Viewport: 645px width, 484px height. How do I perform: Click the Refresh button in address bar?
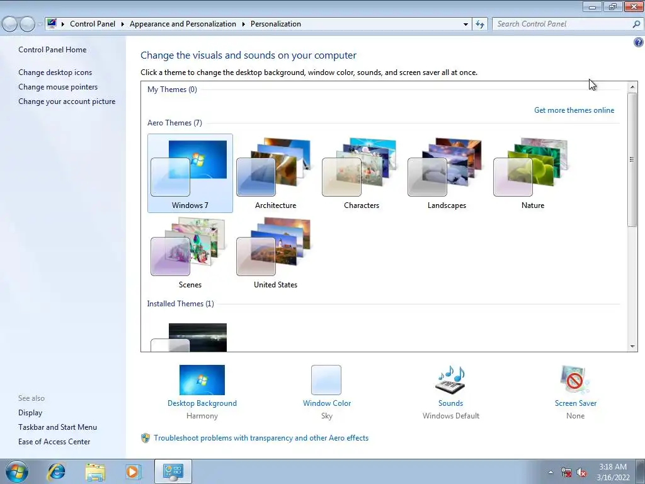click(x=479, y=25)
